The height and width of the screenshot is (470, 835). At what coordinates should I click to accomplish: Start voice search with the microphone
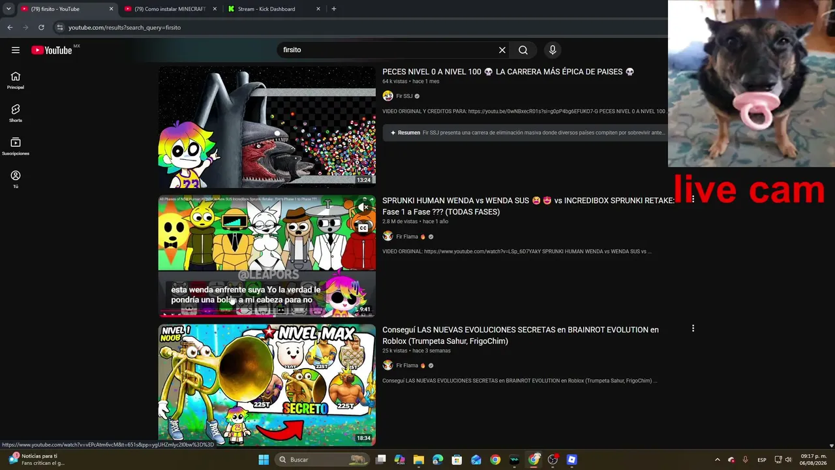tap(553, 50)
